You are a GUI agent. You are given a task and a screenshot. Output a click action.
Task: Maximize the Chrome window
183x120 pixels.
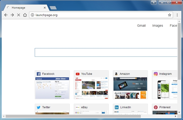tap(168, 2)
